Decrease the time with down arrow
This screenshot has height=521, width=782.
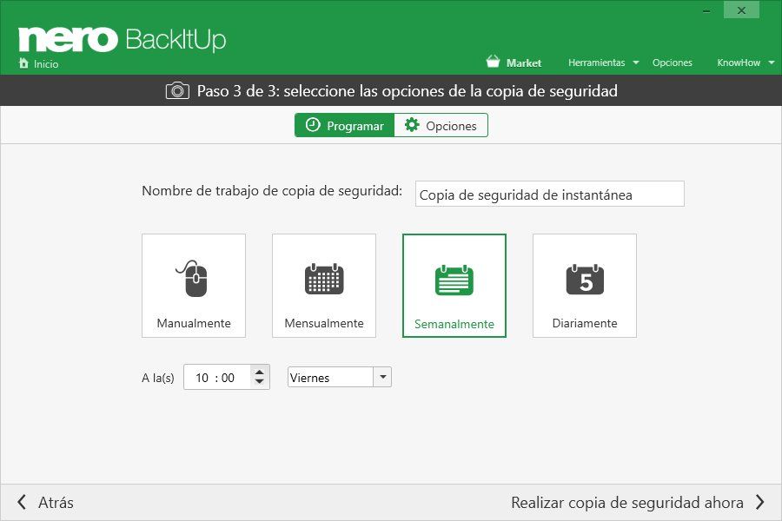[259, 382]
